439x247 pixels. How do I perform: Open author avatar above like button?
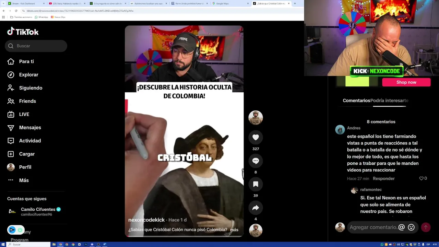(256, 118)
